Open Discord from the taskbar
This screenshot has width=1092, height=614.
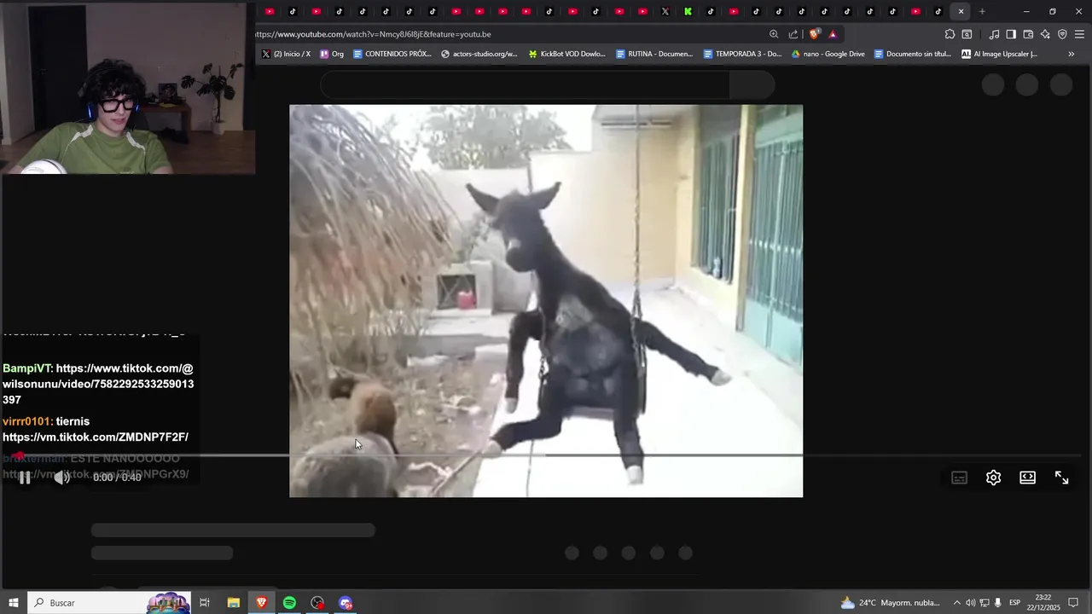point(346,603)
